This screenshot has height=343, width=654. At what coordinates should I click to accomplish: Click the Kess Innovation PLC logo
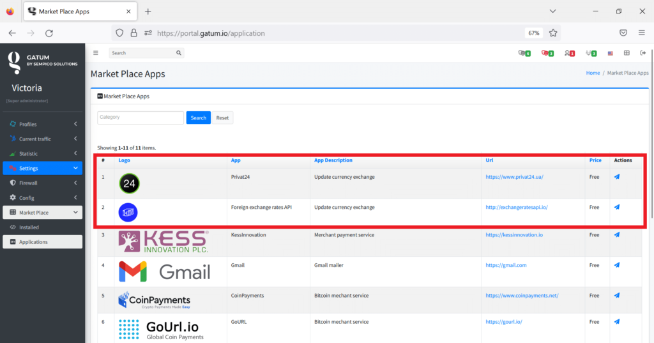pyautogui.click(x=163, y=241)
